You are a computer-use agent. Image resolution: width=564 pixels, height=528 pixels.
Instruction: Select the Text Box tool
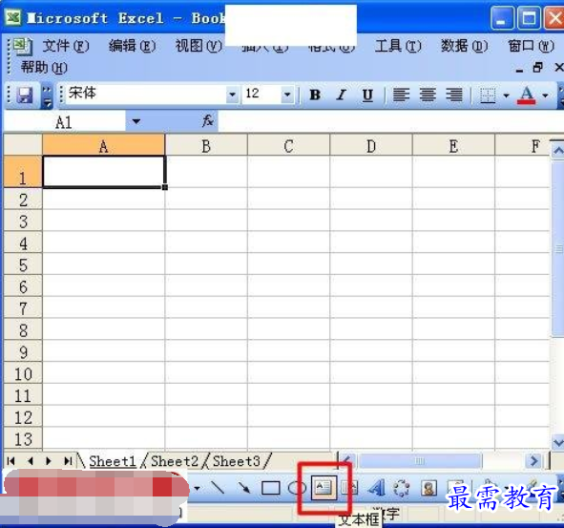pyautogui.click(x=324, y=488)
